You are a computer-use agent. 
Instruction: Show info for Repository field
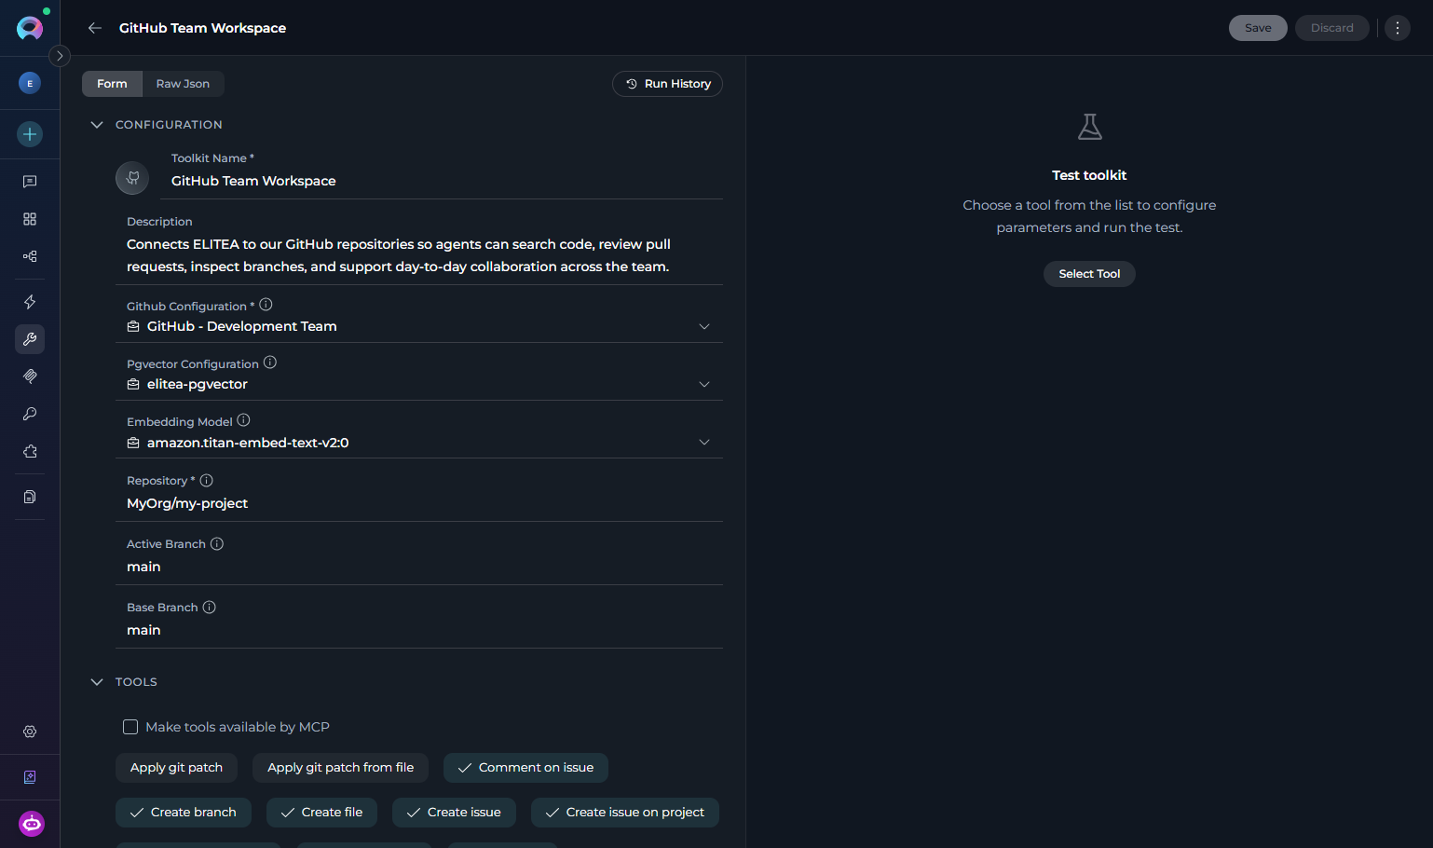tap(207, 480)
